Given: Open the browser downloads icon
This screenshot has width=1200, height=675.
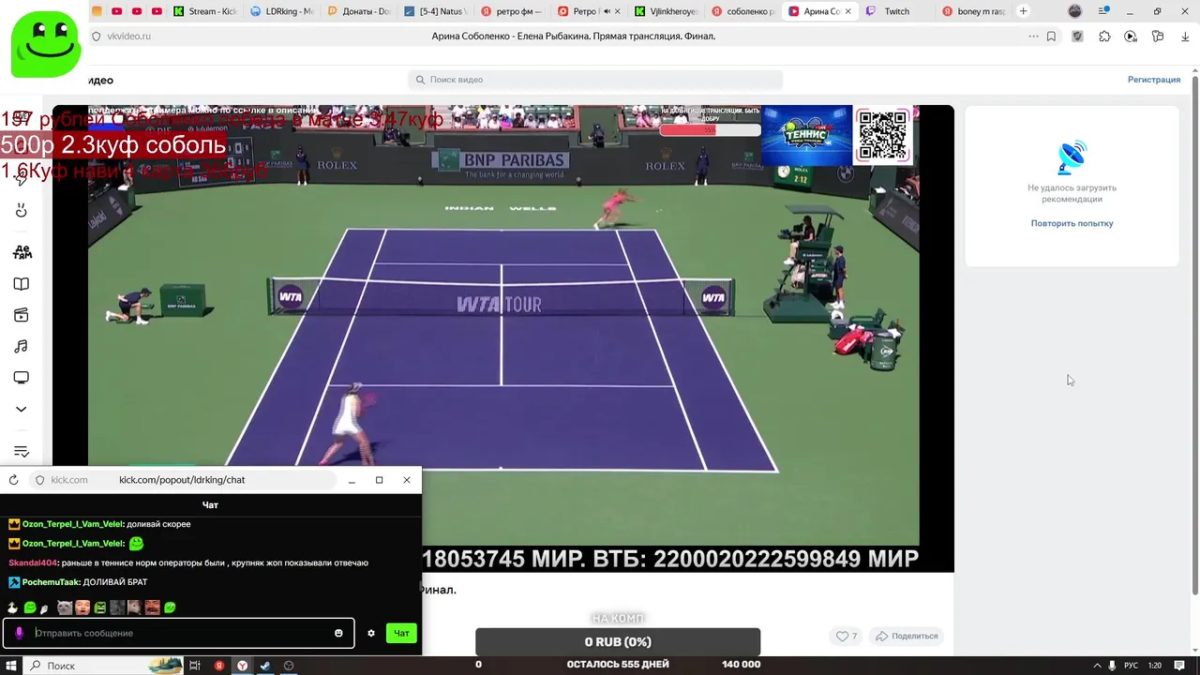Looking at the screenshot, I should [x=1184, y=37].
